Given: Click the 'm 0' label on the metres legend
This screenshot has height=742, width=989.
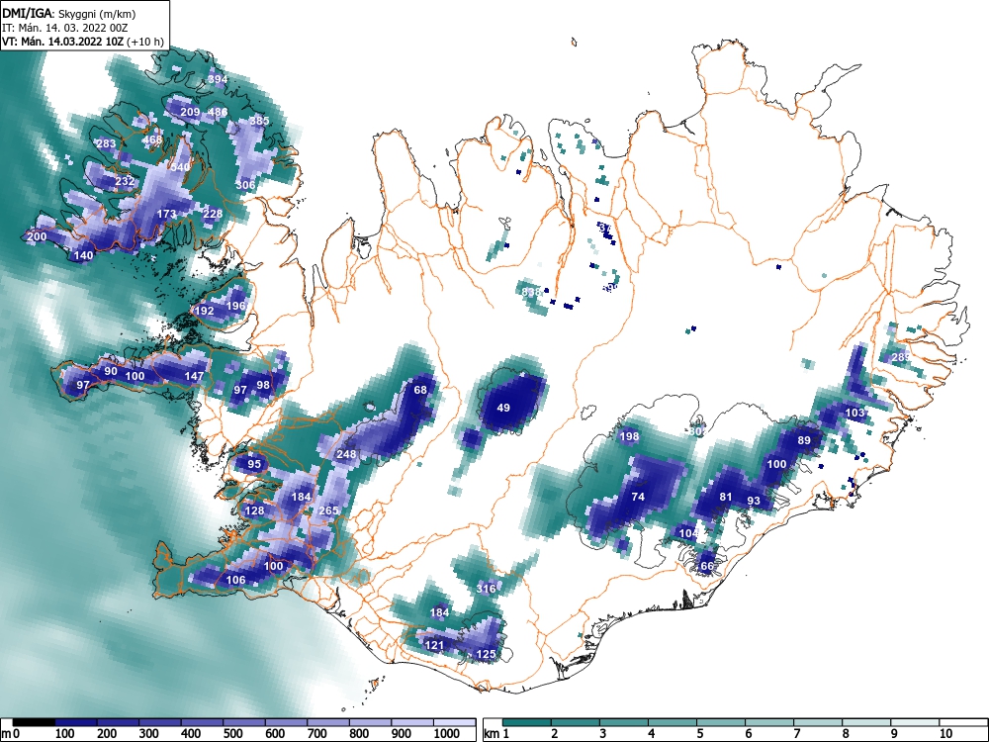Looking at the screenshot, I should coord(11,734).
